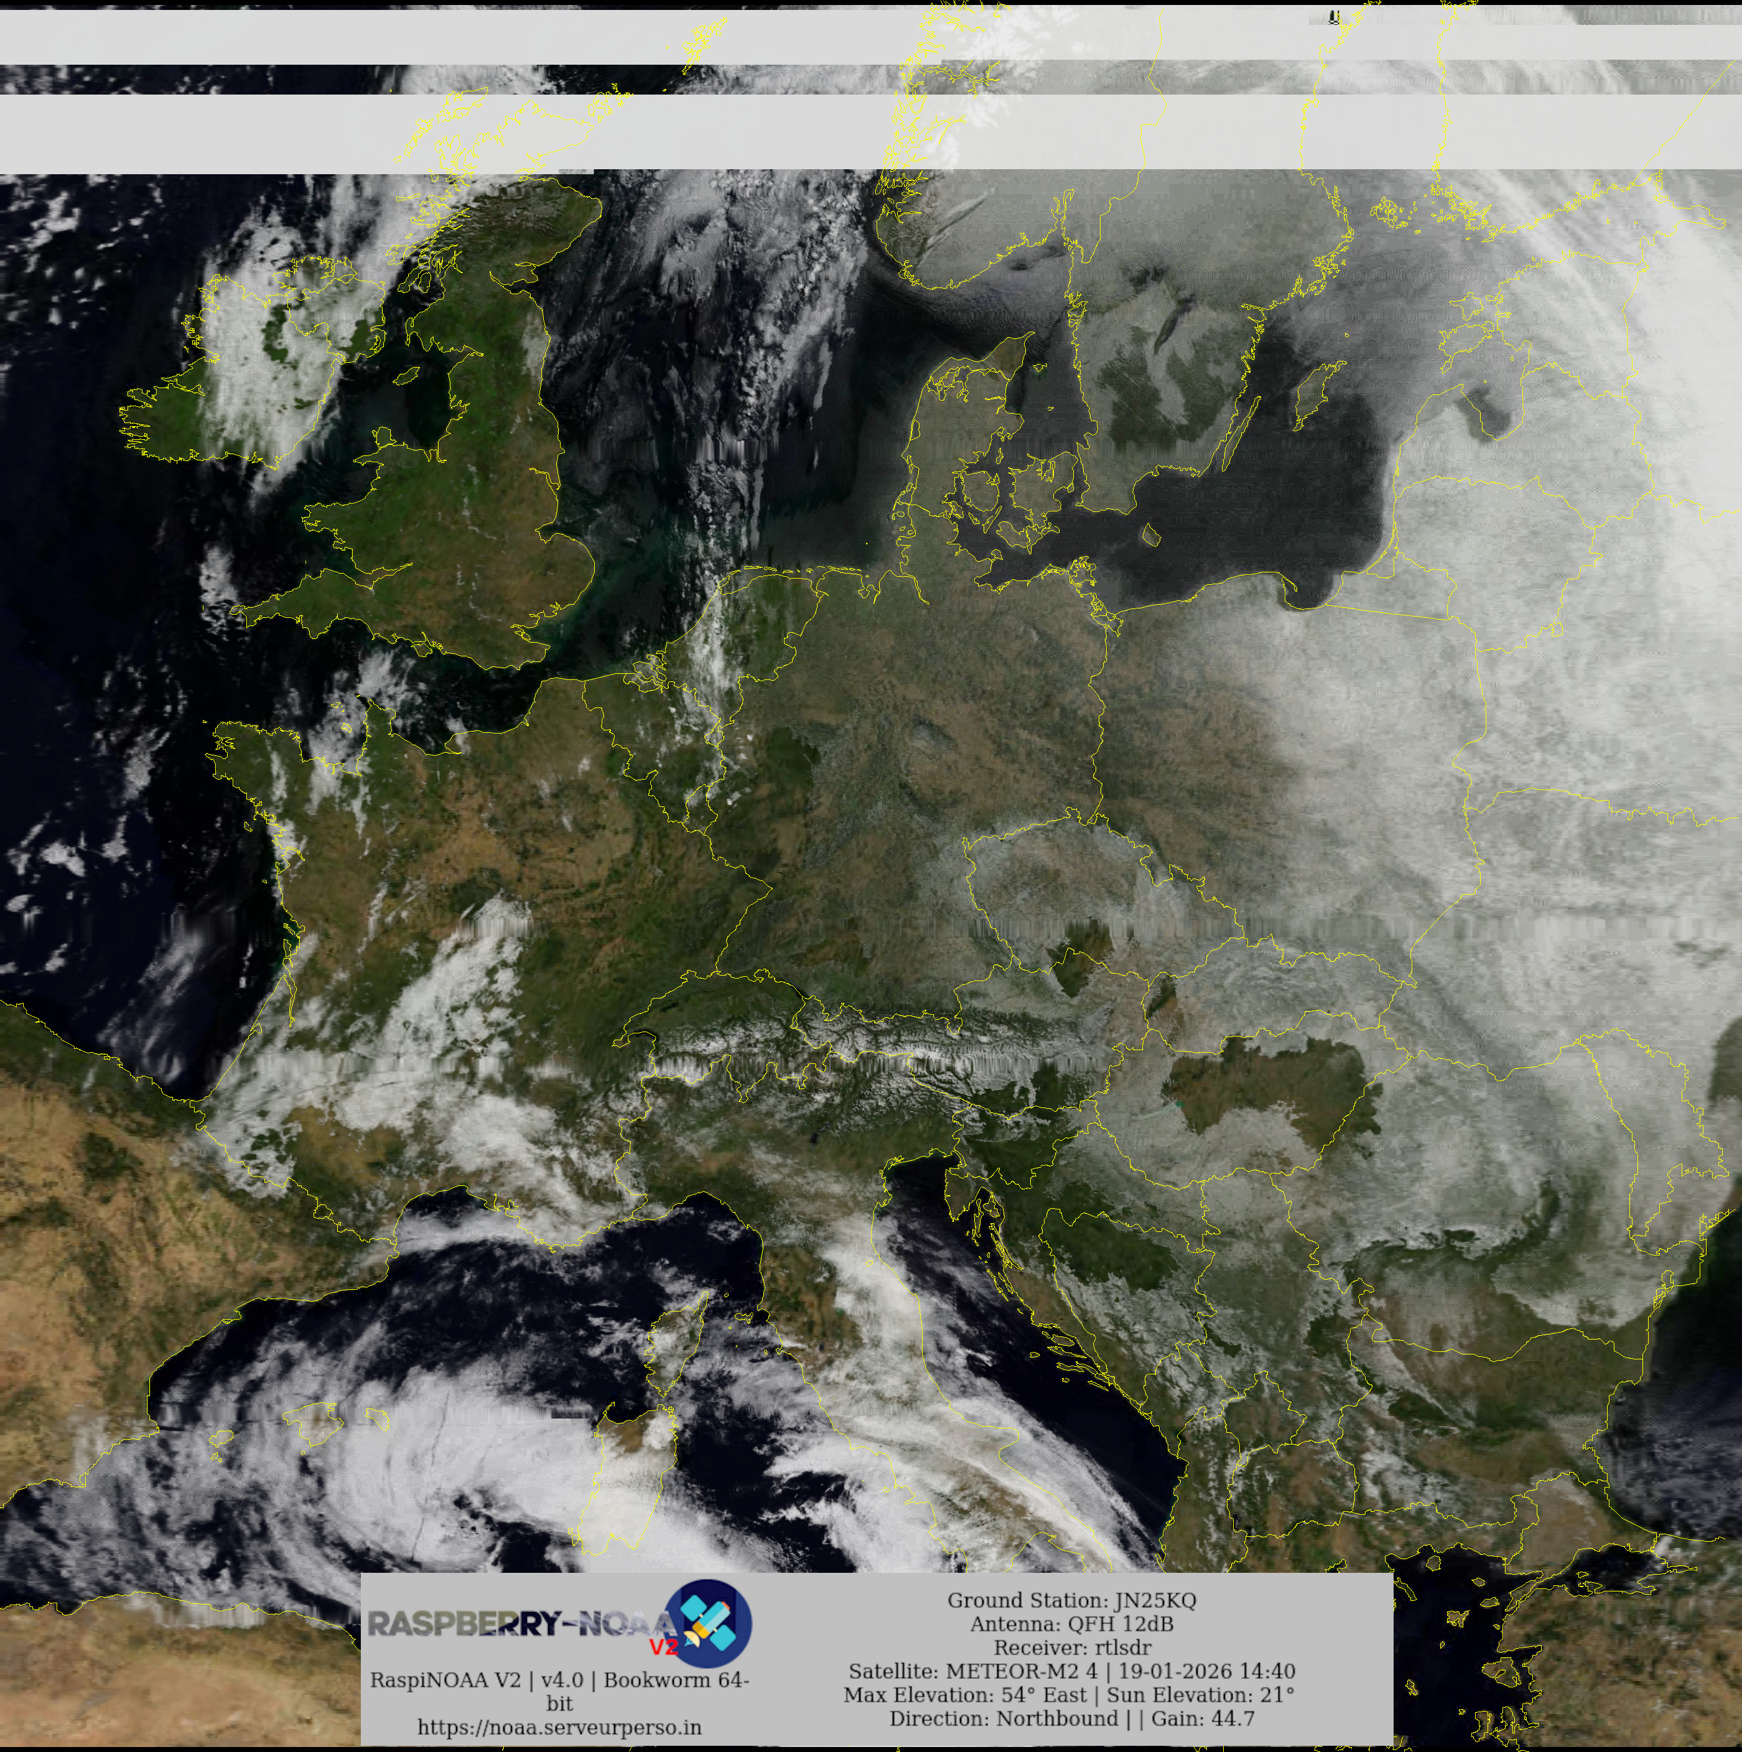This screenshot has height=1752, width=1742.
Task: Click the RaspiNOAA V2 v4.0 Bookworm text
Action: (559, 1680)
